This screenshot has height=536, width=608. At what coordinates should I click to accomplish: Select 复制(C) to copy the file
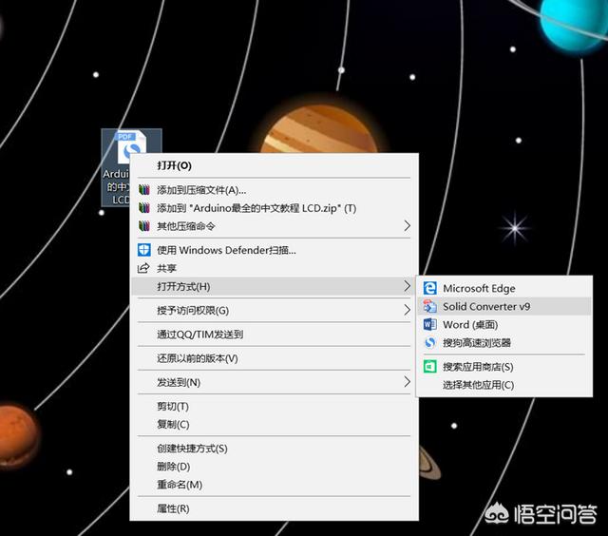click(x=275, y=424)
